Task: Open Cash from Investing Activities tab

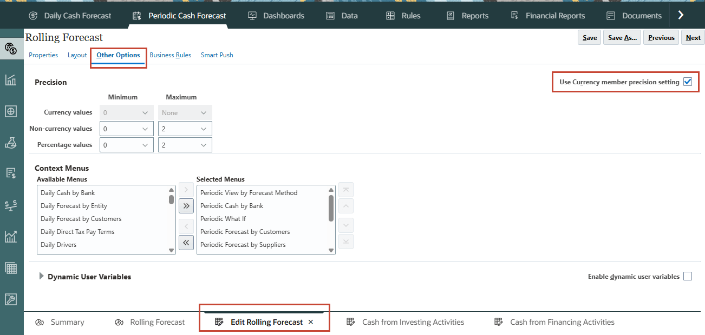Action: tap(406, 322)
